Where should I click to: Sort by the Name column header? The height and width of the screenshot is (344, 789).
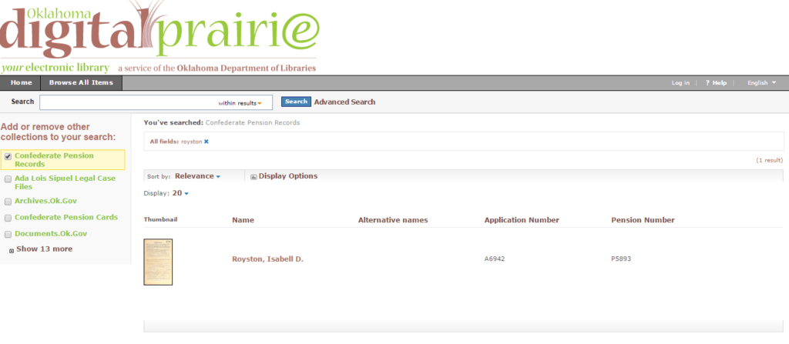pos(243,220)
